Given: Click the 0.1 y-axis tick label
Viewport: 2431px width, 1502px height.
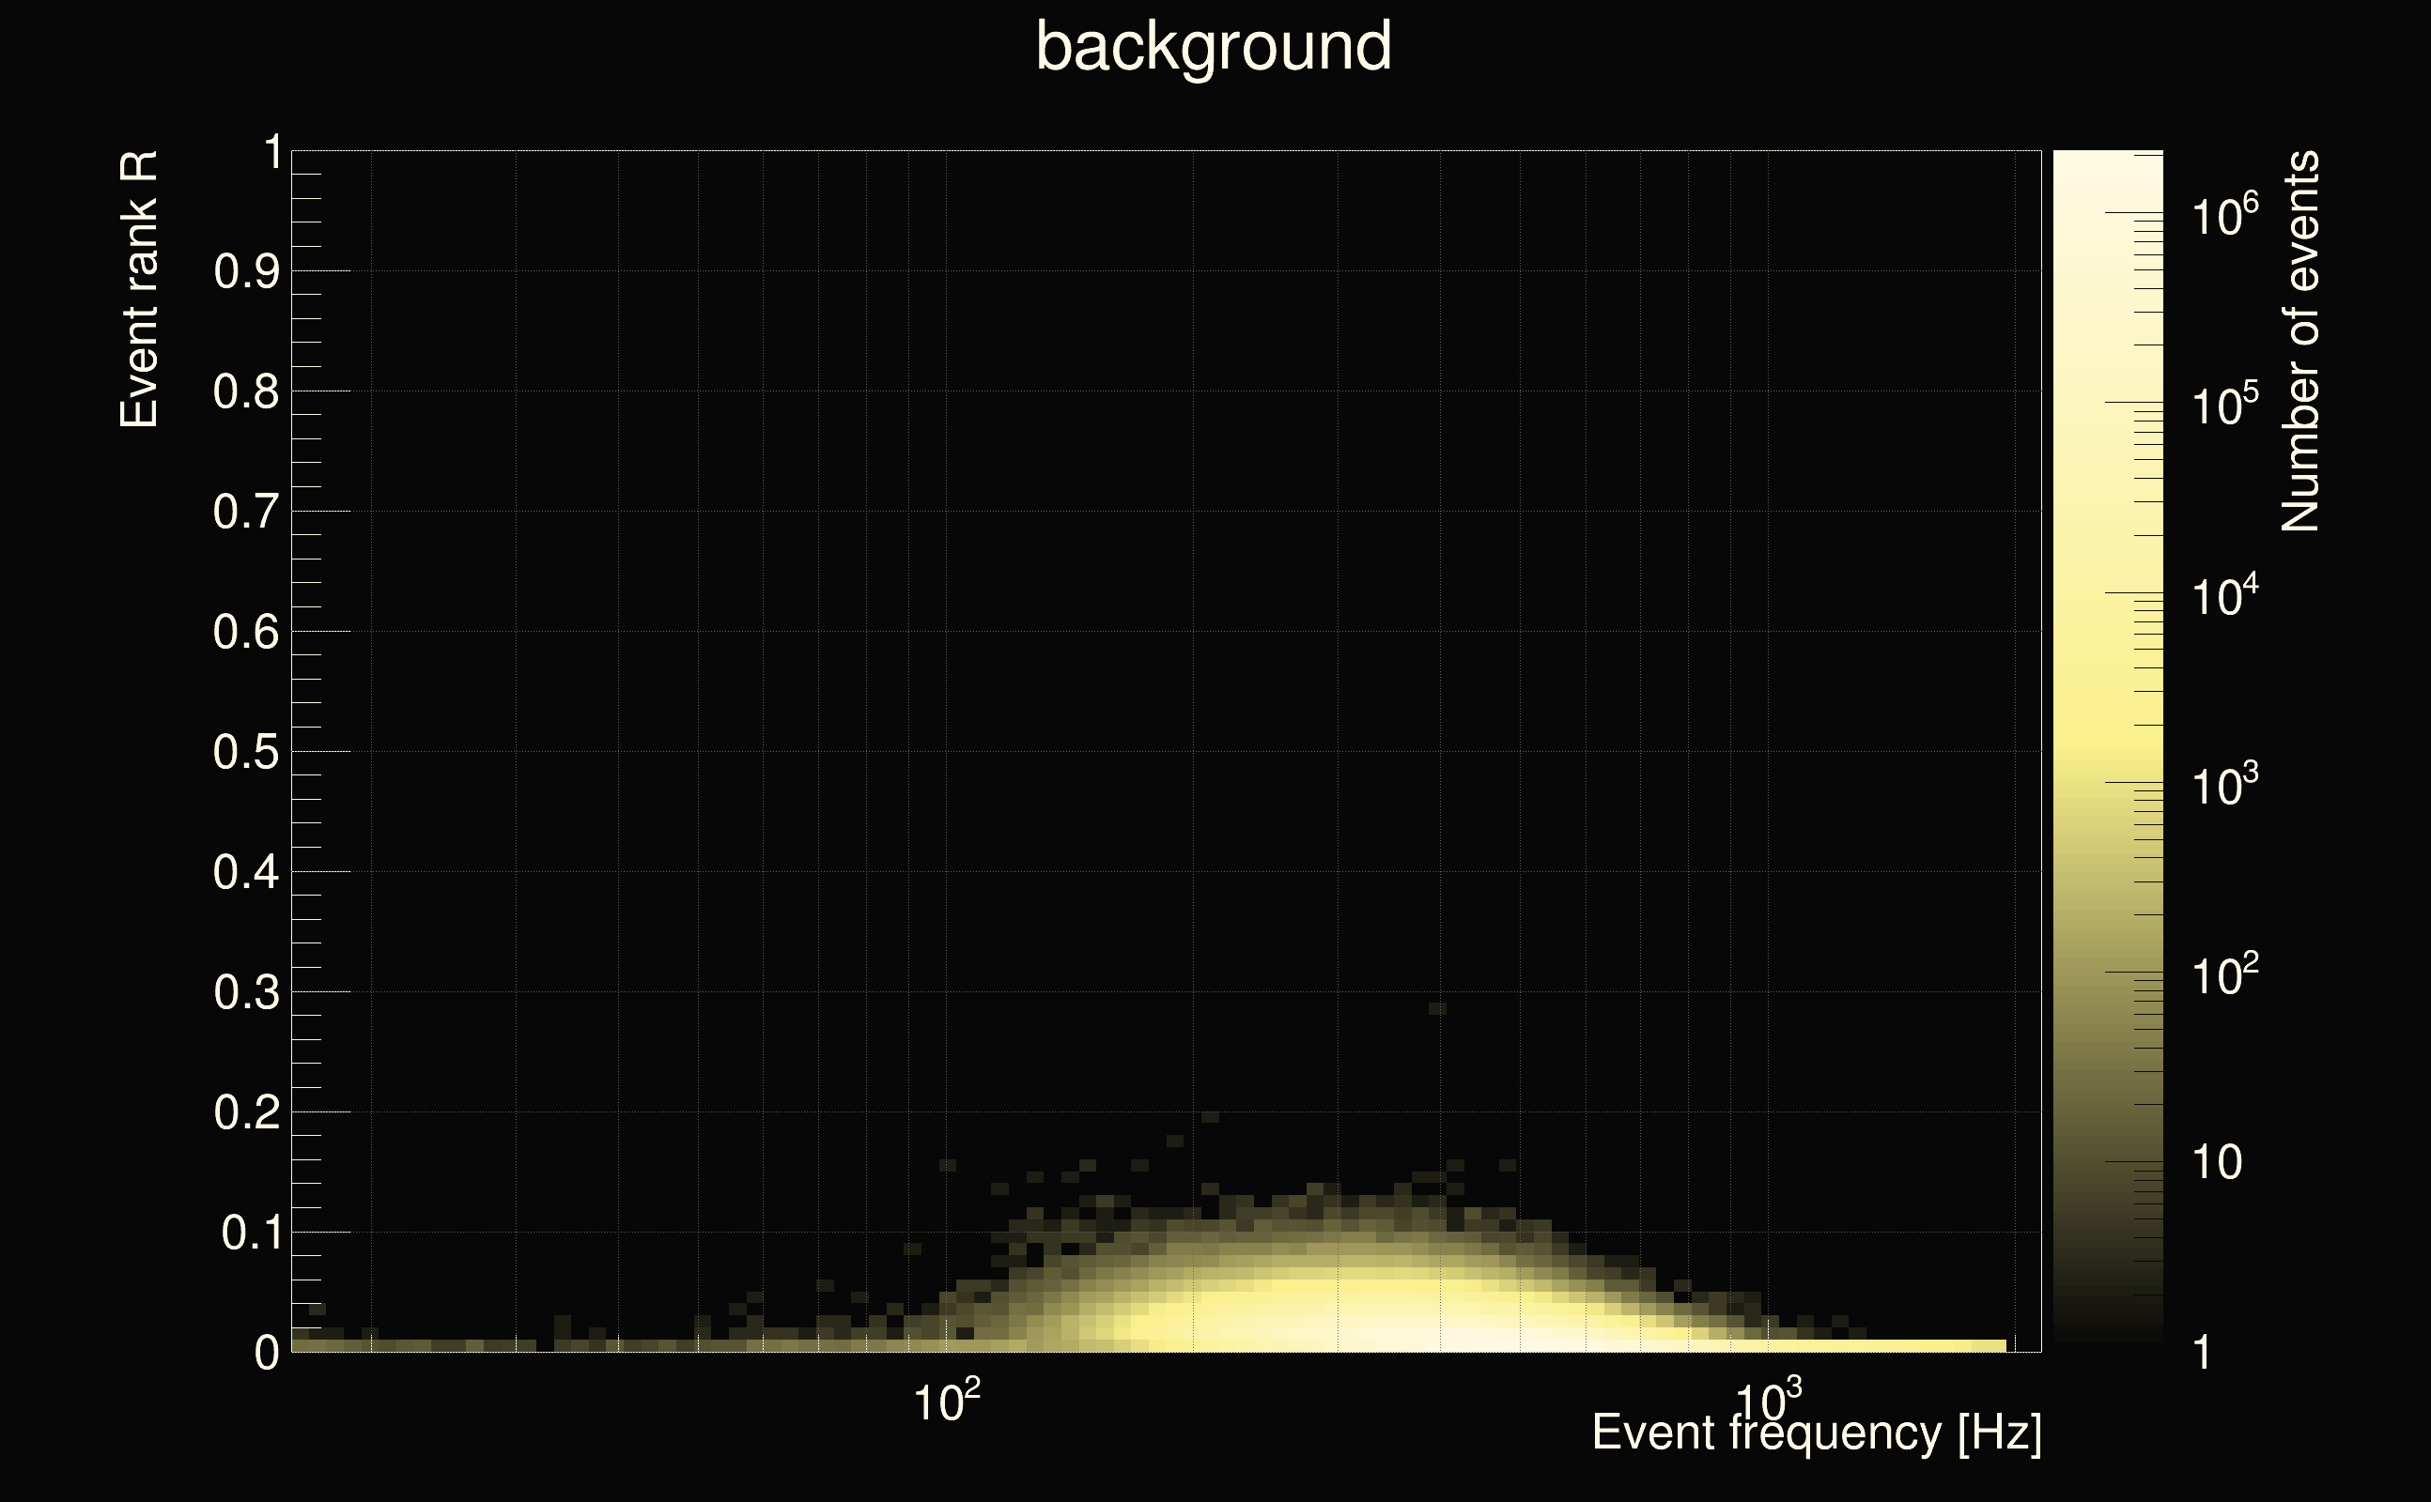Looking at the screenshot, I should coord(250,1233).
